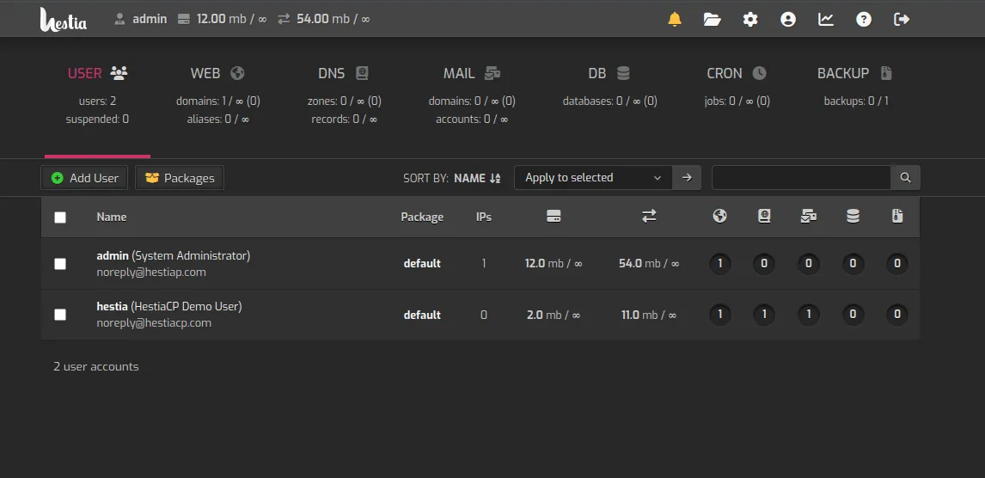
Task: Switch to the DNS tab
Action: (344, 73)
